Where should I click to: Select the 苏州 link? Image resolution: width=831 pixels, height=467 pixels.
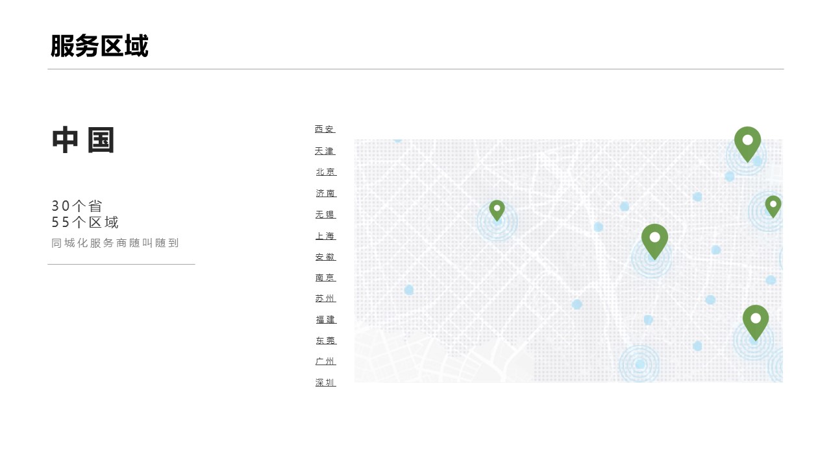[326, 298]
